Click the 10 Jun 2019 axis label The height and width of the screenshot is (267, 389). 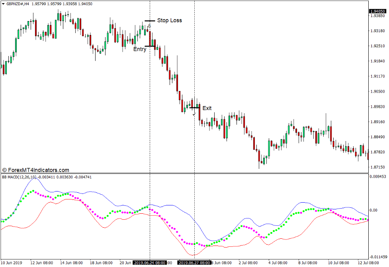tap(12, 262)
